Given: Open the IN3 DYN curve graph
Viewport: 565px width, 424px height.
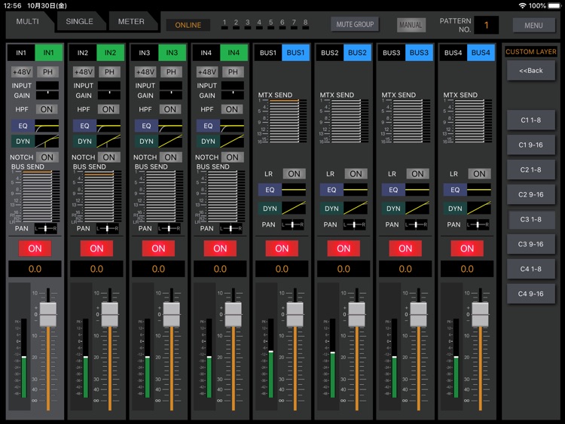Looking at the screenshot, I should [170, 142].
